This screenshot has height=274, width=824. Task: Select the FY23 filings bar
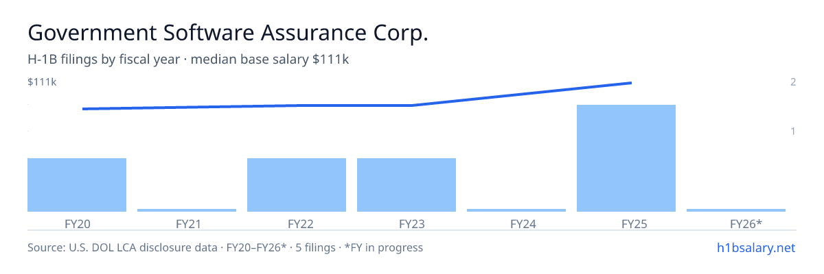pos(407,185)
